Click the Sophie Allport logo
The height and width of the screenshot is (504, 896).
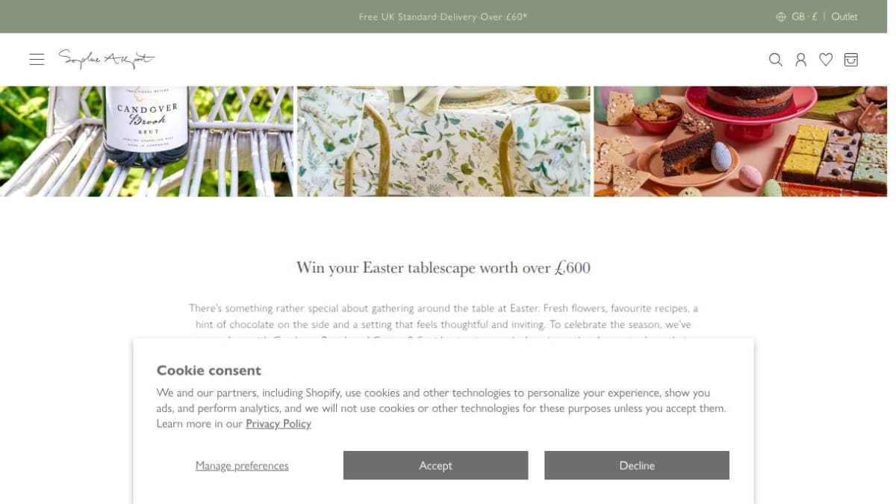coord(107,59)
